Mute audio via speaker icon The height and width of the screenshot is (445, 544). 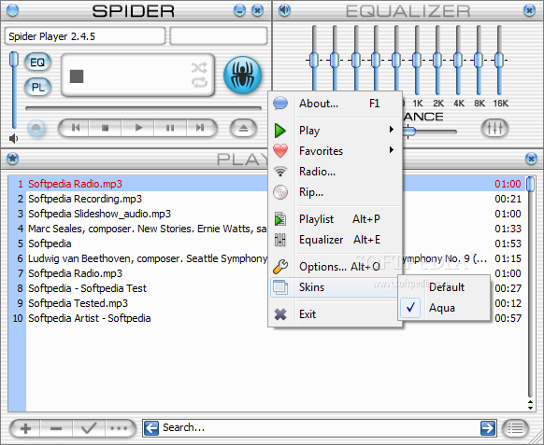click(13, 138)
